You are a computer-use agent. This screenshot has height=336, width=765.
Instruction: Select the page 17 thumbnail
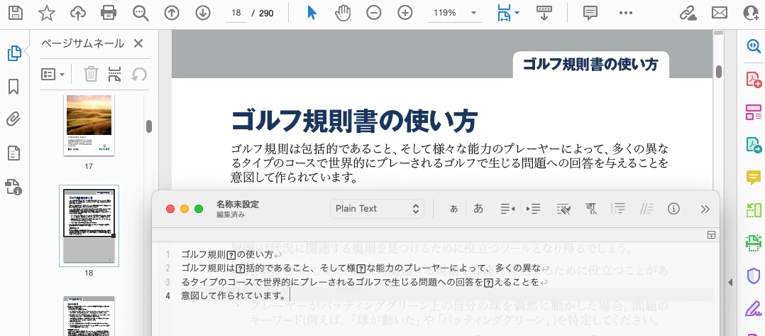click(89, 125)
